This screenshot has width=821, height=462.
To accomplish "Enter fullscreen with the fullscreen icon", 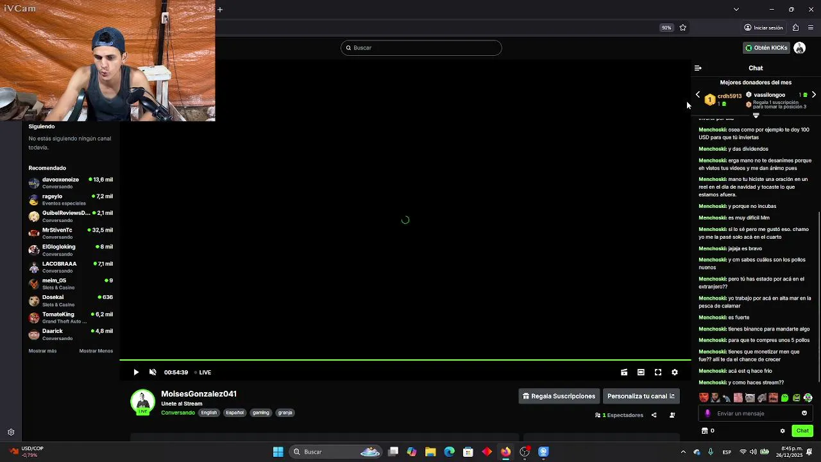I will tap(658, 372).
